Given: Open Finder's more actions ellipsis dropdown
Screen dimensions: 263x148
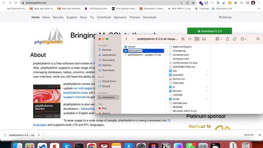Looking at the screenshot, I should (244, 39).
